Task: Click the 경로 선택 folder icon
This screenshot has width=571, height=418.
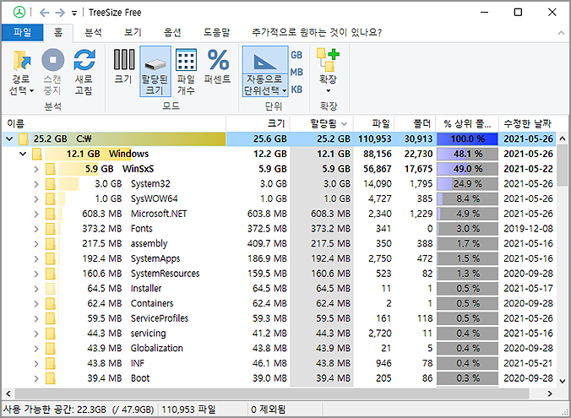Action: point(21,61)
